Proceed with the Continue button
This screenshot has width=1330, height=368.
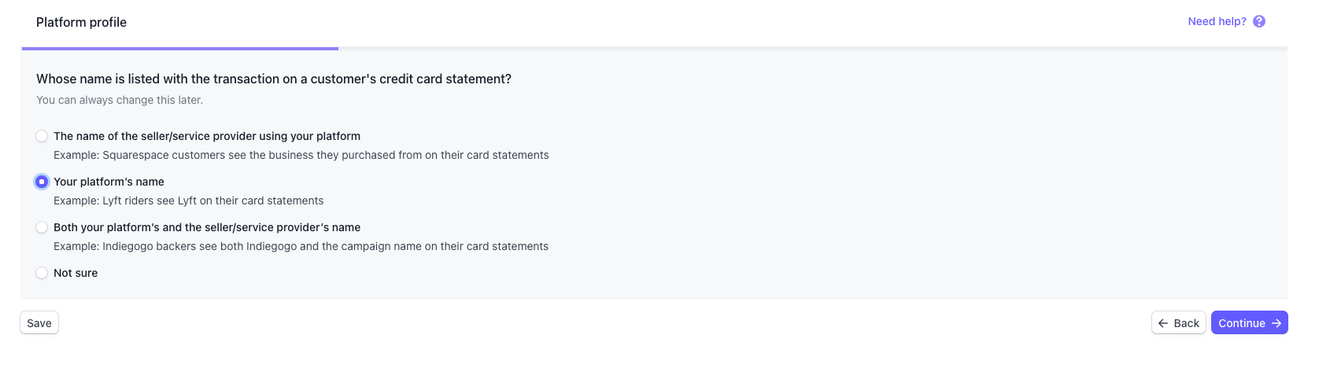[1249, 323]
